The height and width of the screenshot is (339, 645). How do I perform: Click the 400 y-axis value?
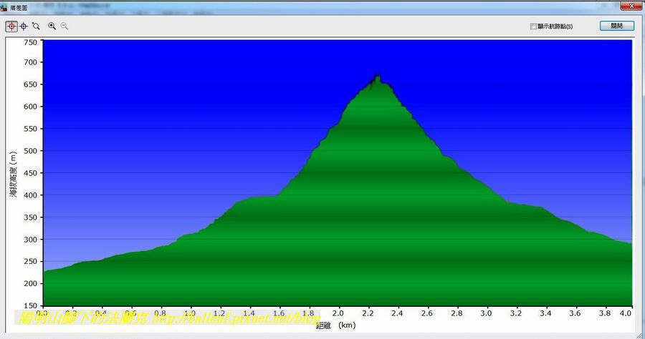[30, 195]
